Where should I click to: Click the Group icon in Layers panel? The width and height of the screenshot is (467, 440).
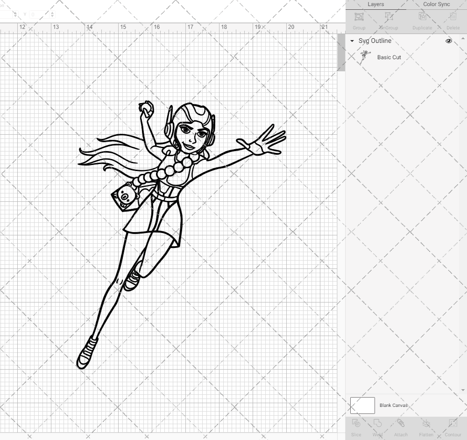click(359, 17)
